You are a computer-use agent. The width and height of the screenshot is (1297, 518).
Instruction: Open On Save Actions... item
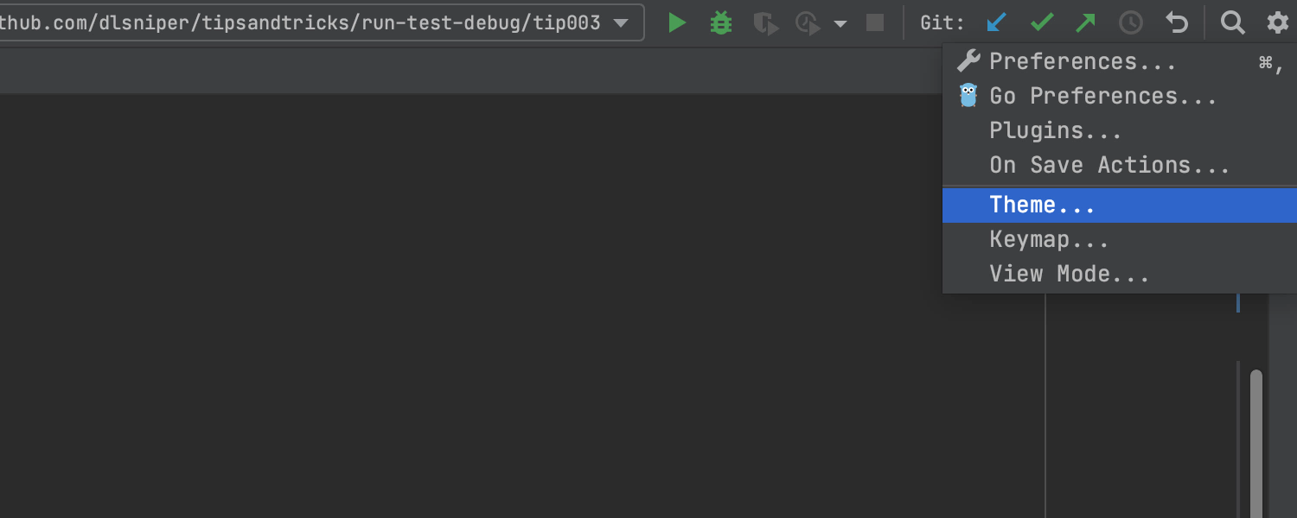[x=1109, y=166]
